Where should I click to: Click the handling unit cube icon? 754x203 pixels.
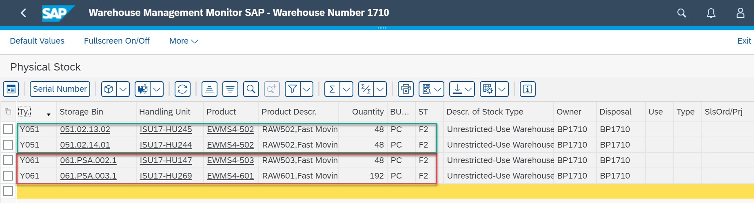pos(109,89)
